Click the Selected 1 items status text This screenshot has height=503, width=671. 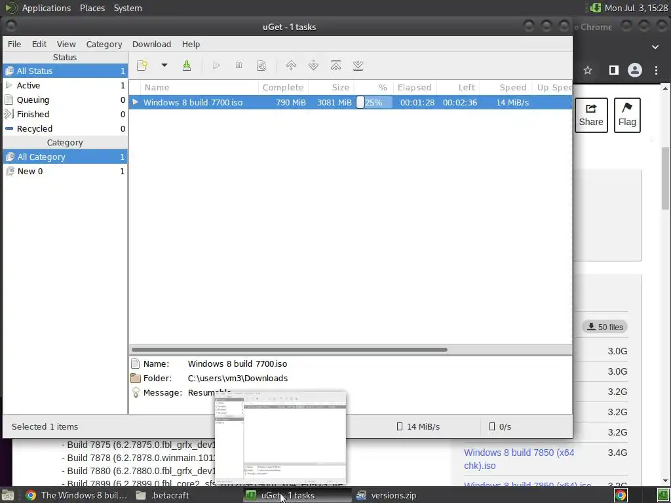click(x=45, y=426)
